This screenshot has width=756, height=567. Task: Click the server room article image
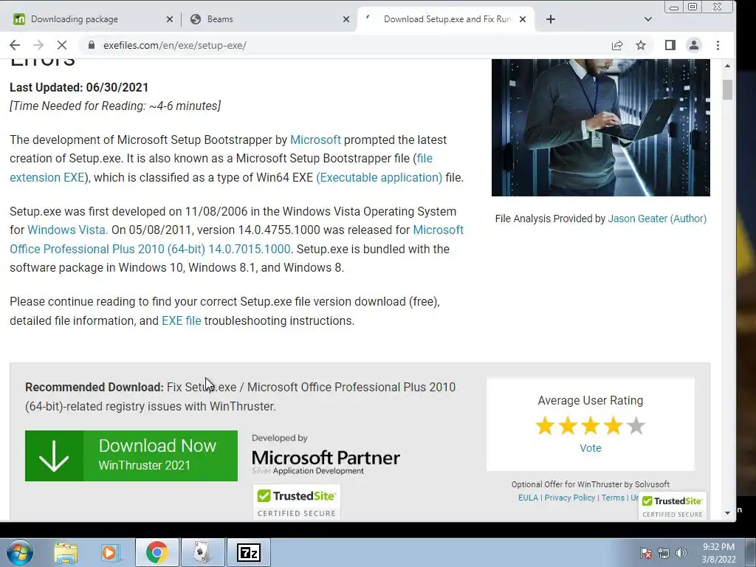coord(600,127)
